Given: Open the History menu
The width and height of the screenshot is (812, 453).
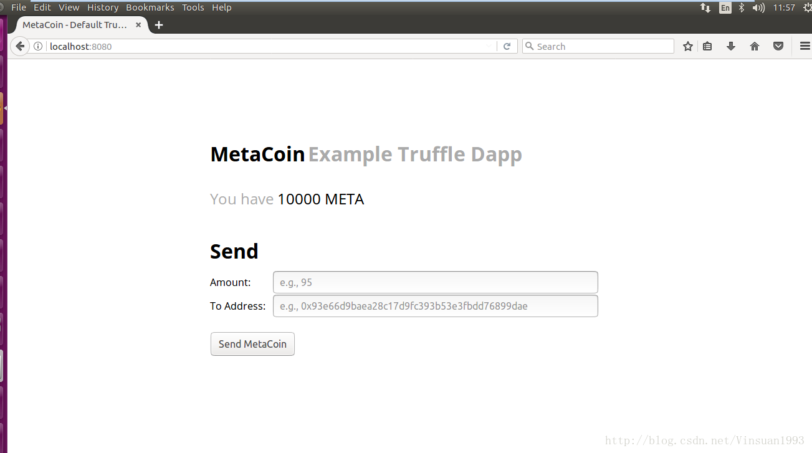Looking at the screenshot, I should pyautogui.click(x=103, y=7).
